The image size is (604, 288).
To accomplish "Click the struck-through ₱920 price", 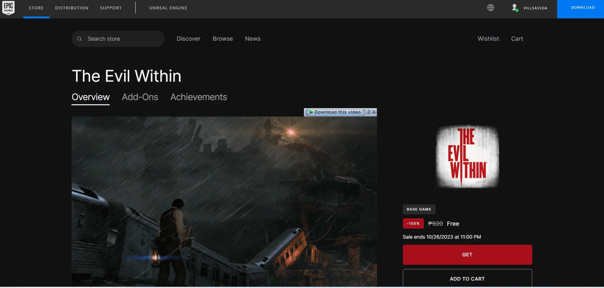I will 436,224.
